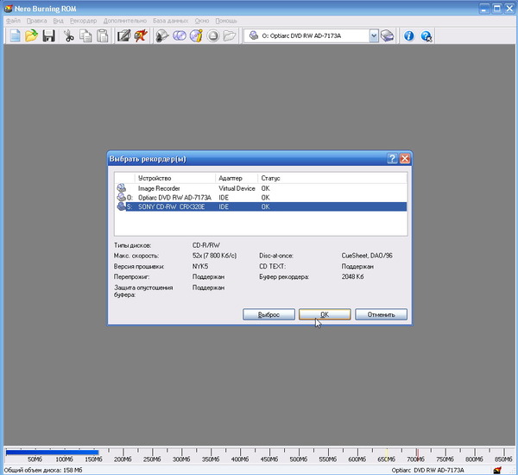Click the NYK5 firmware version value
This screenshot has width=518, height=475.
click(x=200, y=266)
